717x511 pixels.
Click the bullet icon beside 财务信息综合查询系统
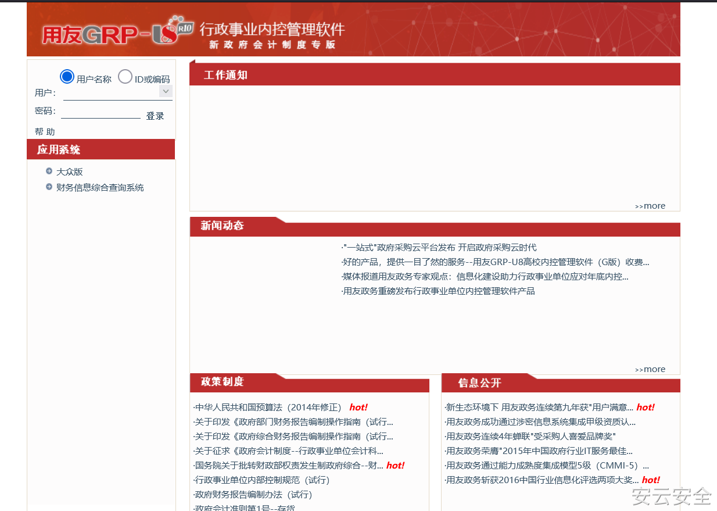point(49,187)
